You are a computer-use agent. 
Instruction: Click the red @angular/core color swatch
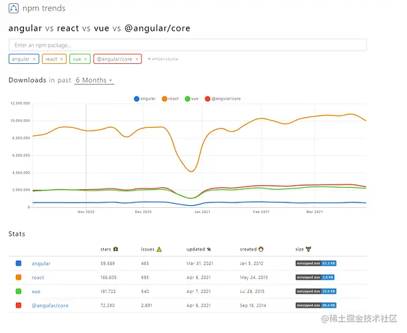(19, 305)
